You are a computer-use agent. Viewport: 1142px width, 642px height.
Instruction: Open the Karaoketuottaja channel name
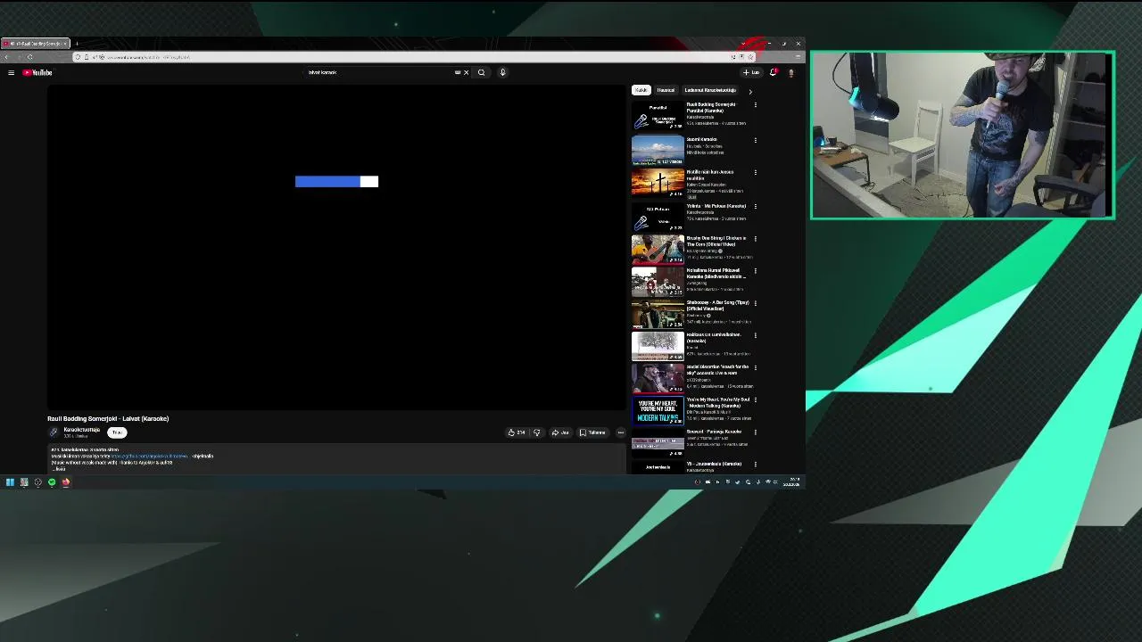tap(81, 430)
